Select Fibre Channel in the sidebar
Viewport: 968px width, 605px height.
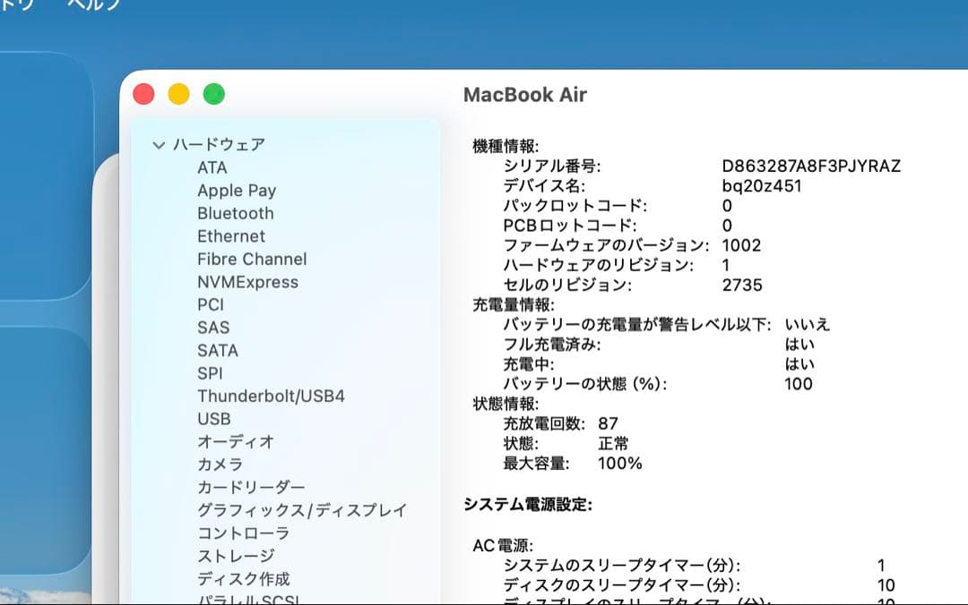pyautogui.click(x=252, y=259)
